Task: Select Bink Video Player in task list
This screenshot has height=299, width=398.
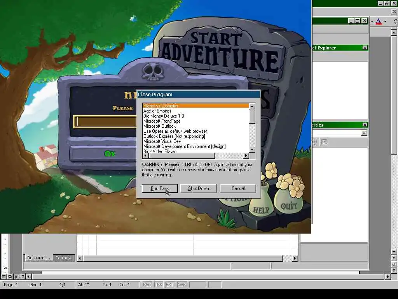Action: coord(196,151)
